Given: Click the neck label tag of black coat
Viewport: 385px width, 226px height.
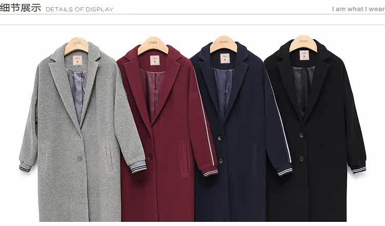Looking at the screenshot, I should pos(304,55).
